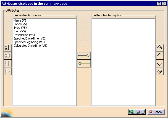Move attribute down one position
The width and height of the screenshot is (168, 118).
[x=160, y=64]
